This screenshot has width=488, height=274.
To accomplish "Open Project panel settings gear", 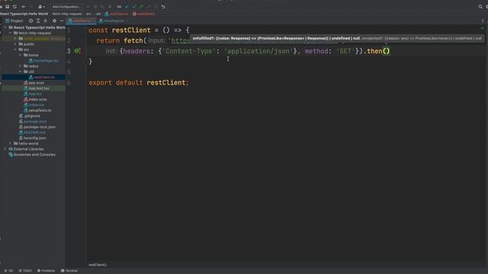I will point(54,21).
